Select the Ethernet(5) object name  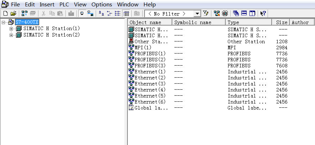click(150, 96)
